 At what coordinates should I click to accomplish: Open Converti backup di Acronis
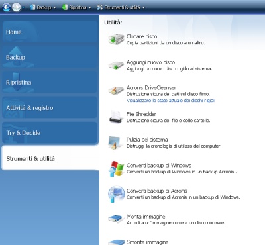point(157,191)
